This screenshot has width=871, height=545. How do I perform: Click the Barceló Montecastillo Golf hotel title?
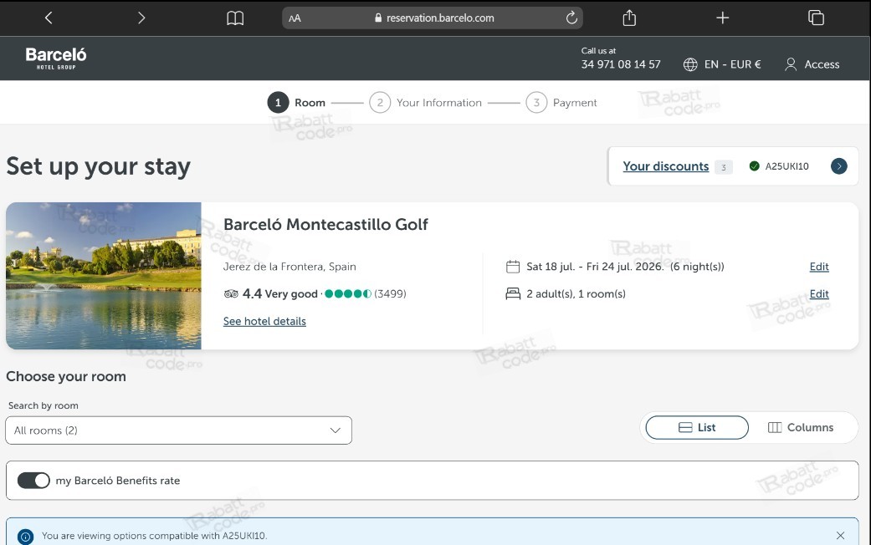click(325, 224)
